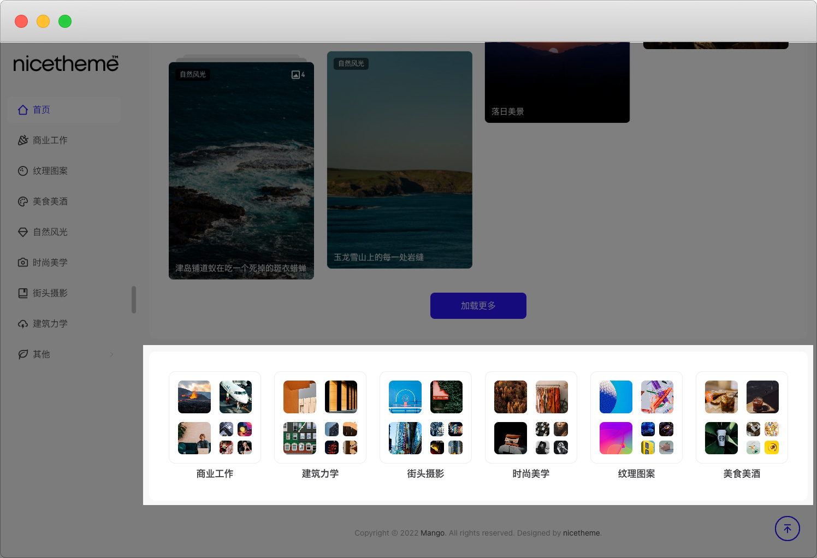This screenshot has width=817, height=558.
Task: Click the sidebar scrollbar handle
Action: point(134,300)
